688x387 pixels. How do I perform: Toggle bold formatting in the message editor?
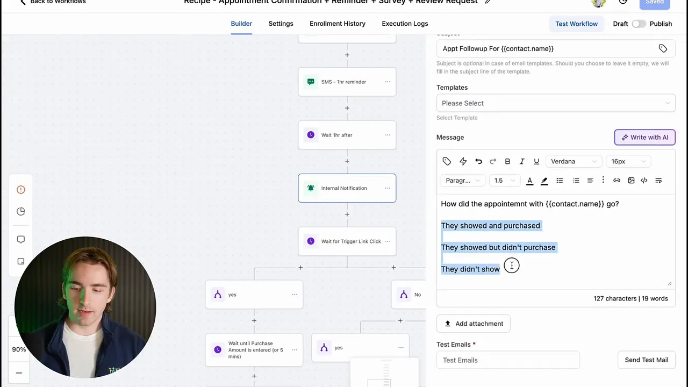click(x=507, y=161)
